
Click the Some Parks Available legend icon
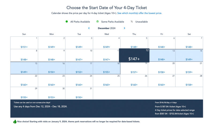coord(97,21)
